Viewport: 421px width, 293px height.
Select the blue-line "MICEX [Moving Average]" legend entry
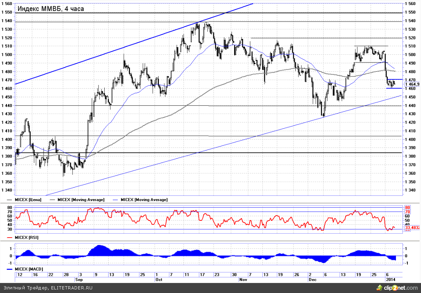point(140,200)
